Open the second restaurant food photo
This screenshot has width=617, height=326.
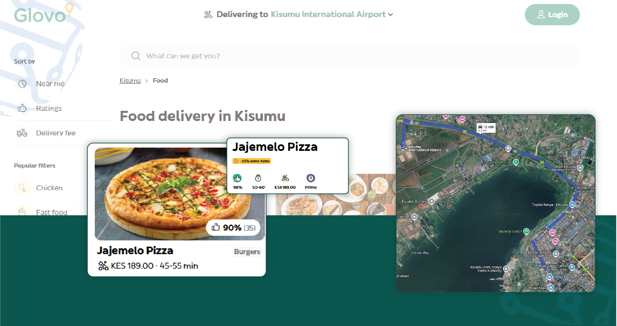pos(336,194)
